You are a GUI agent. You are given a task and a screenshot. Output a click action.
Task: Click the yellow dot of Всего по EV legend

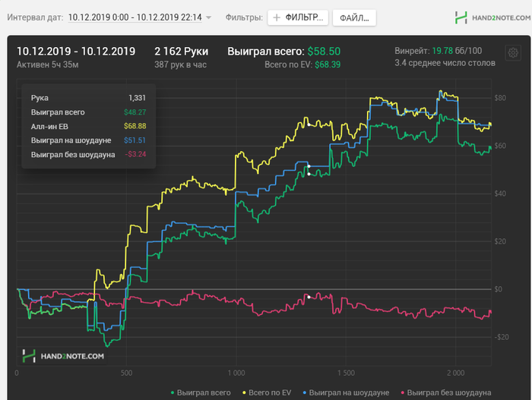pyautogui.click(x=244, y=392)
